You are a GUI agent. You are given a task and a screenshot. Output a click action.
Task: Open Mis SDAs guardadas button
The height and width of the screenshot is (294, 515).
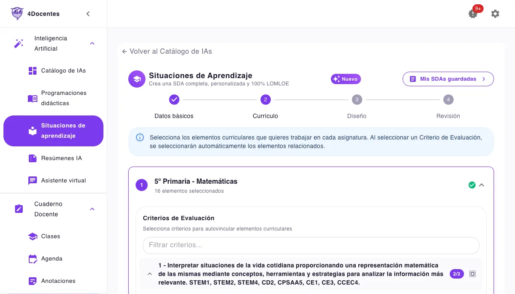click(x=448, y=79)
